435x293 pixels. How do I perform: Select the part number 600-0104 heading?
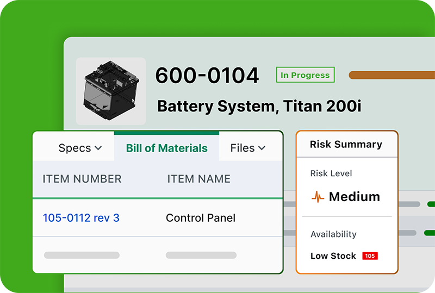207,76
